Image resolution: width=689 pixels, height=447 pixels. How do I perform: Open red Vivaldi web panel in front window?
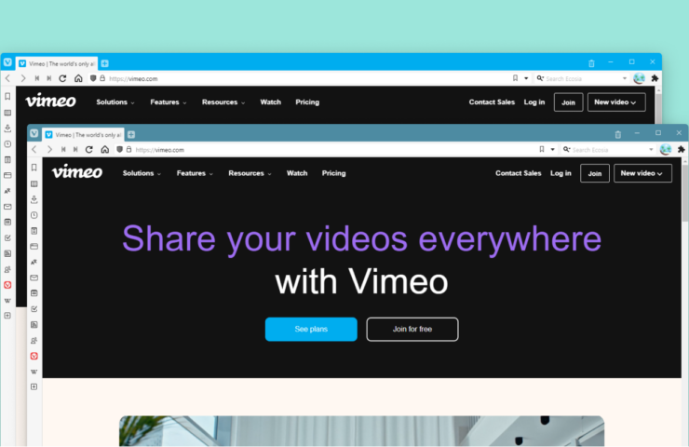(x=34, y=356)
